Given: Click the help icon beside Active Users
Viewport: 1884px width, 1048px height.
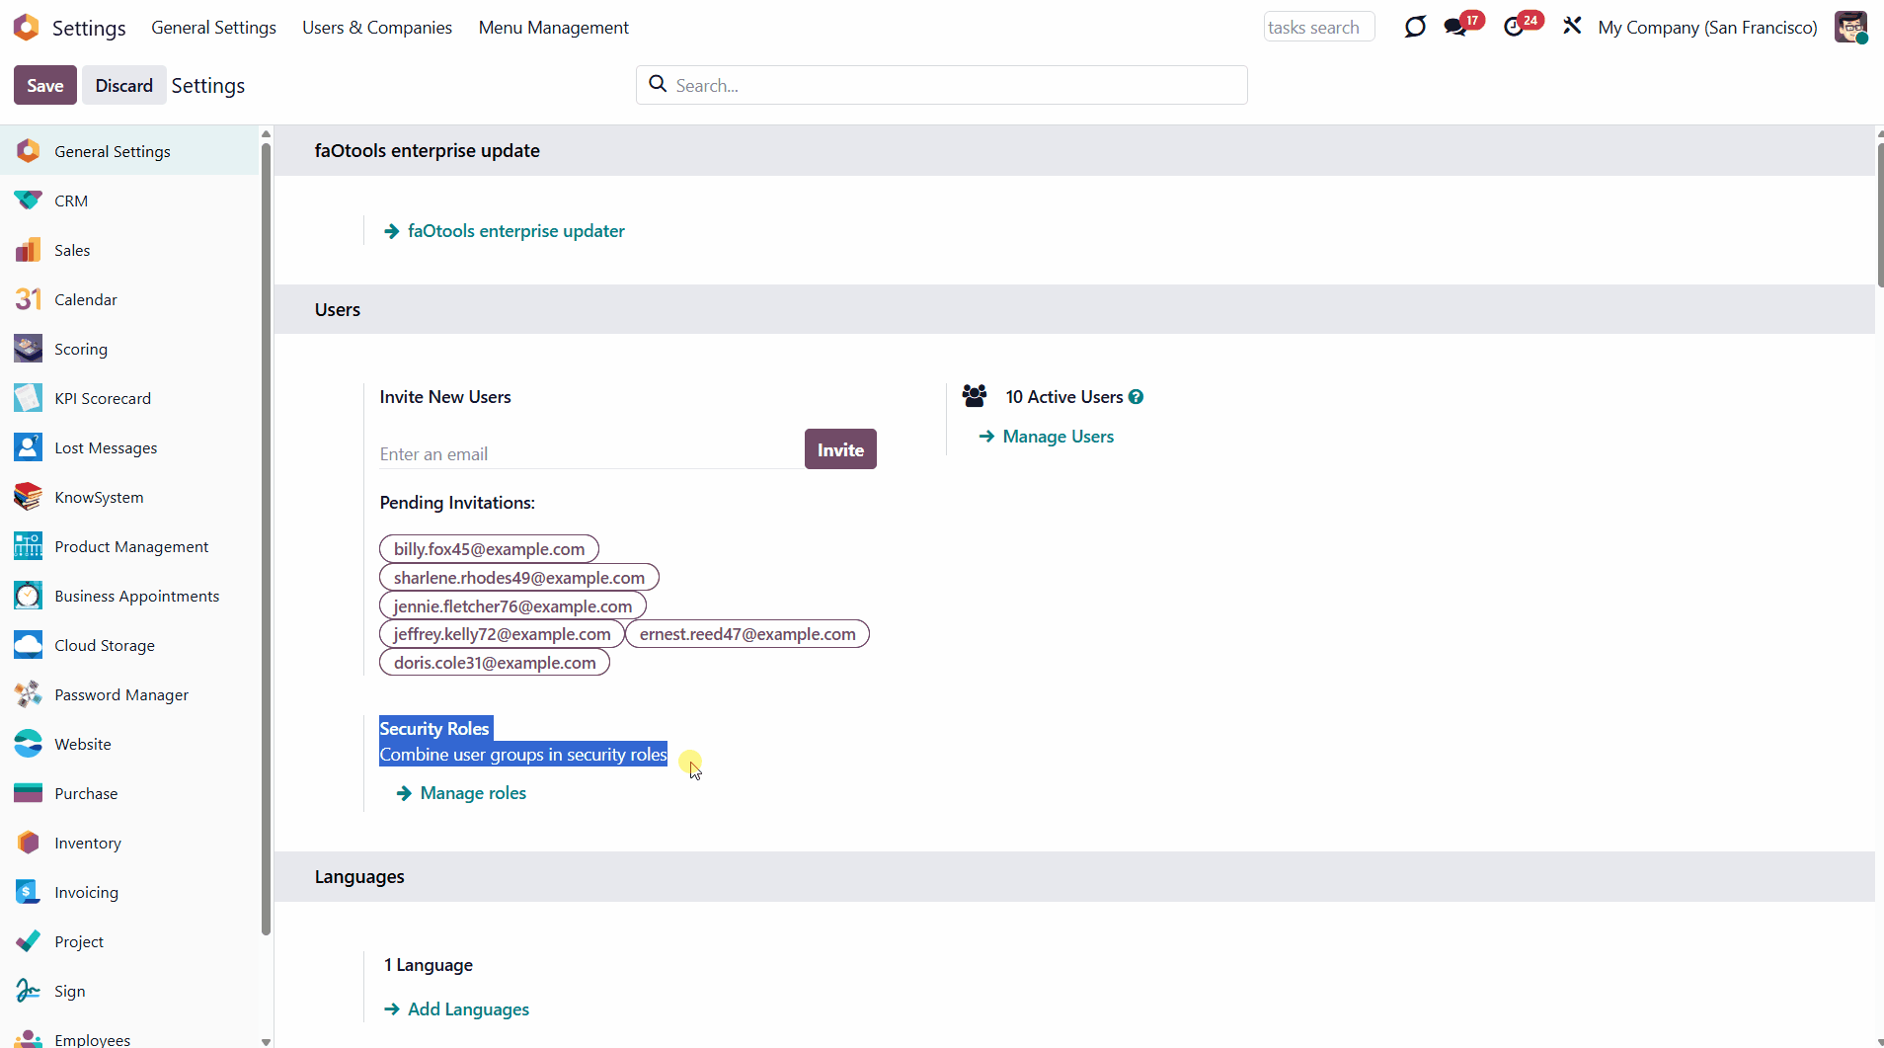Looking at the screenshot, I should point(1137,397).
